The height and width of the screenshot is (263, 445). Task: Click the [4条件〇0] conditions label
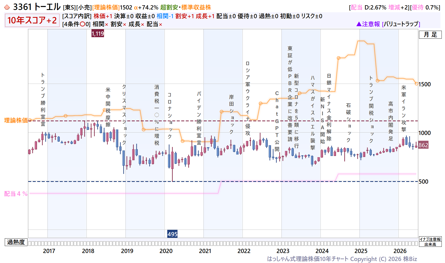[76, 24]
